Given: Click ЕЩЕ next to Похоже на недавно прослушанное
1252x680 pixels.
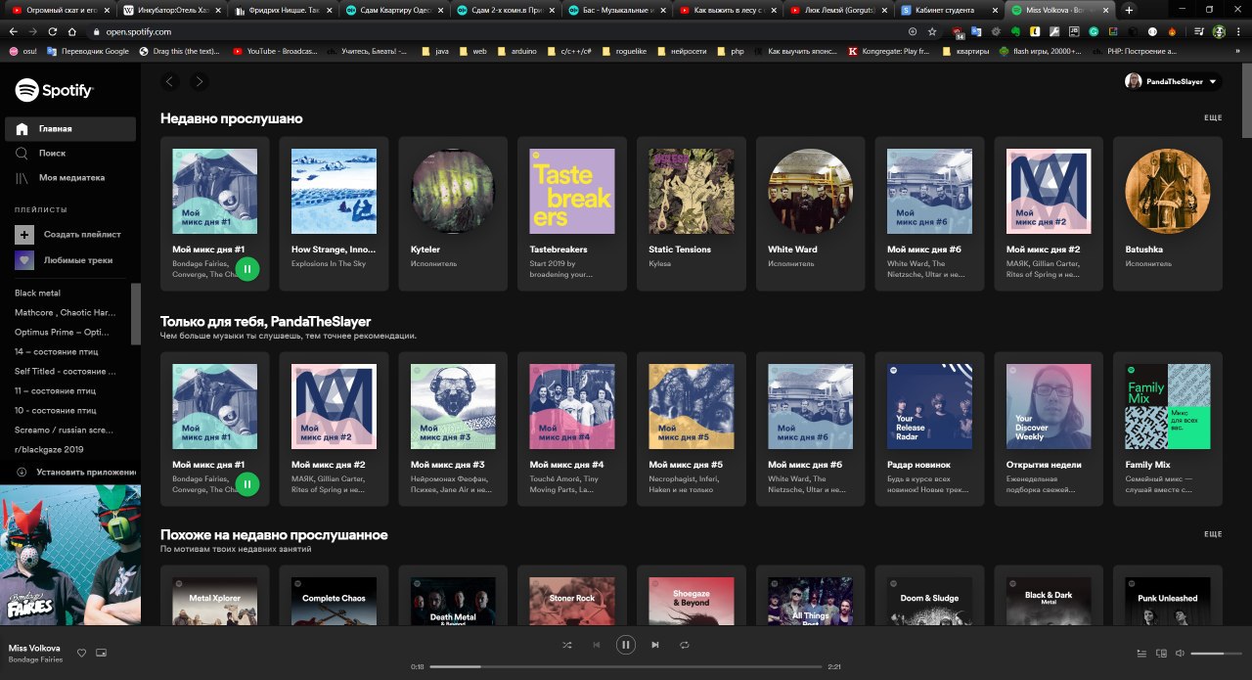Looking at the screenshot, I should click(x=1213, y=535).
